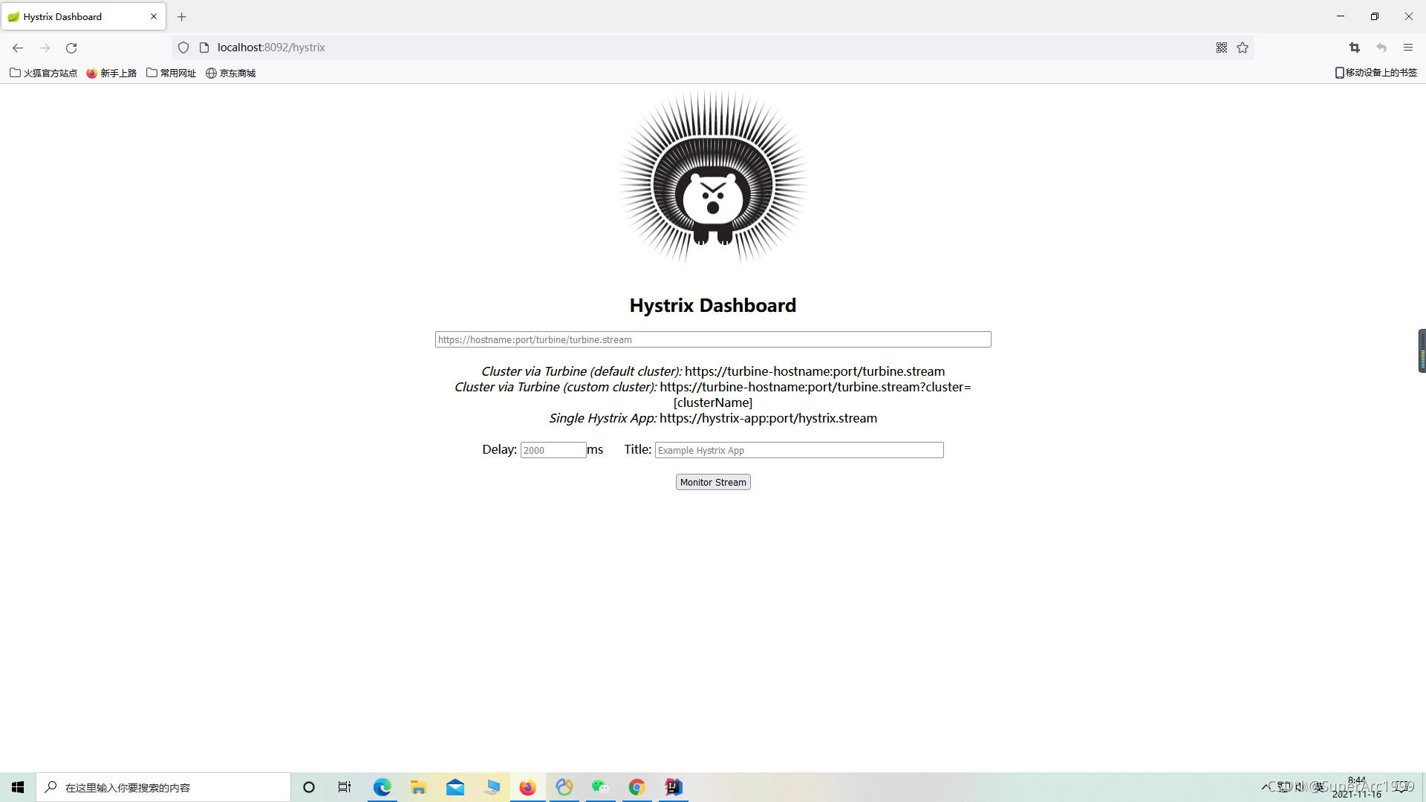Viewport: 1426px width, 802px height.
Task: Click the Monitor Stream button
Action: pos(713,482)
